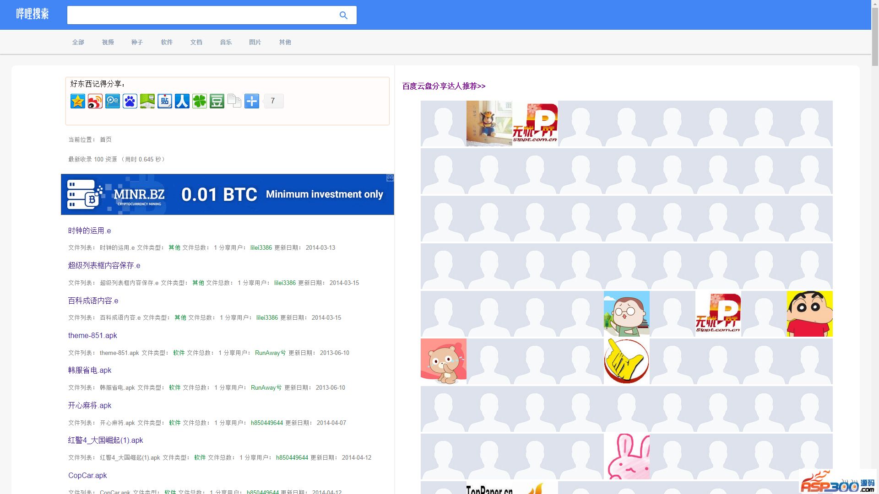879x494 pixels.
Task: Open result 百科成语内容.e
Action: [93, 301]
